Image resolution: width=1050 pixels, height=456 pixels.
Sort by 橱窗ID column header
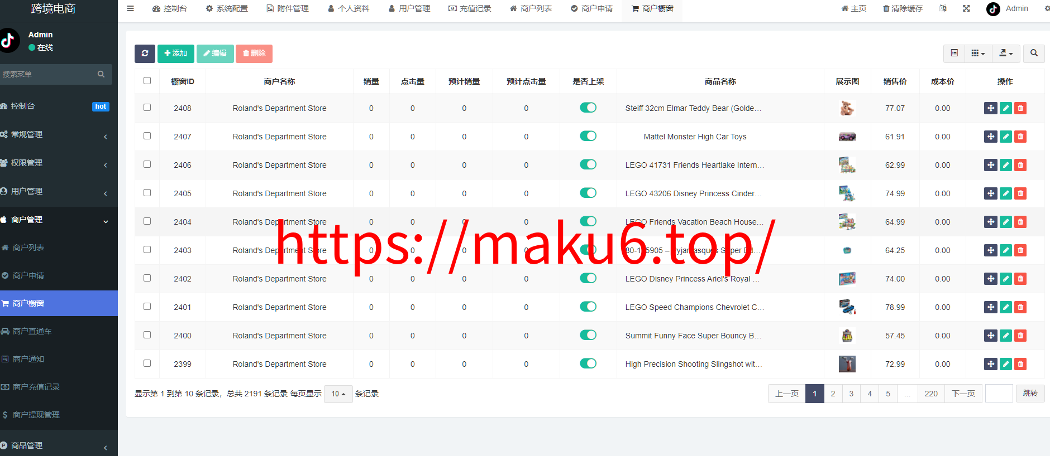(x=183, y=81)
